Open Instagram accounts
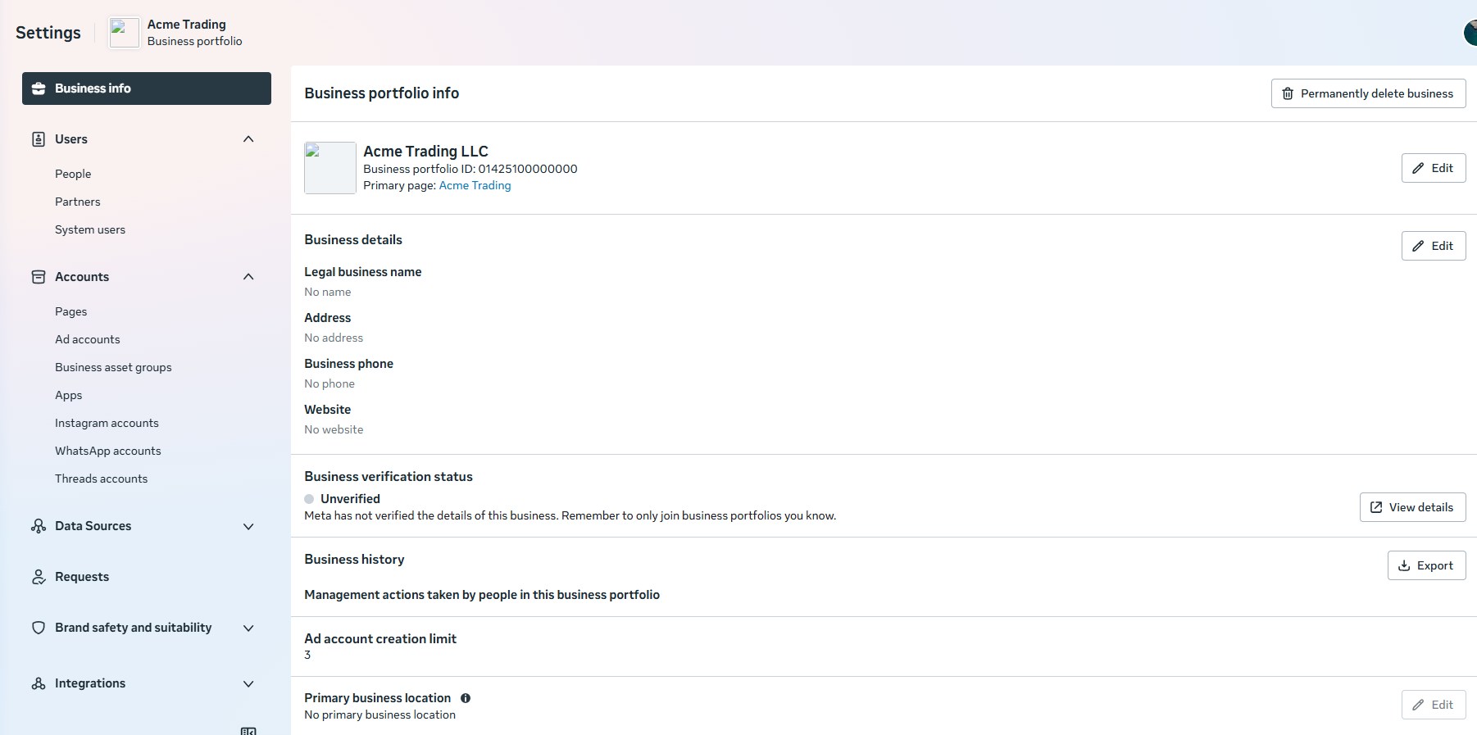This screenshot has height=735, width=1477. click(107, 423)
